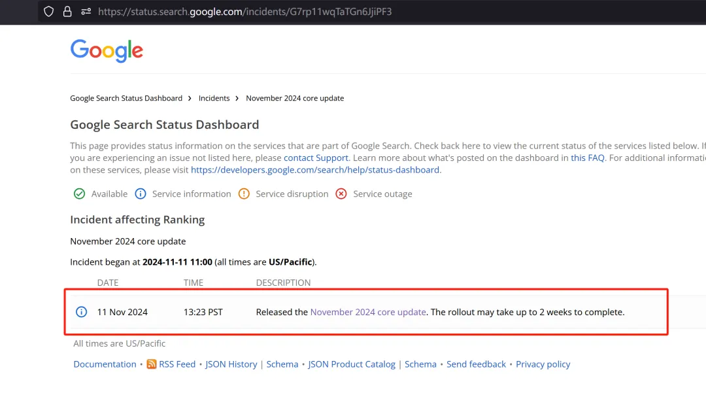Open the this FAQ link

tap(588, 158)
